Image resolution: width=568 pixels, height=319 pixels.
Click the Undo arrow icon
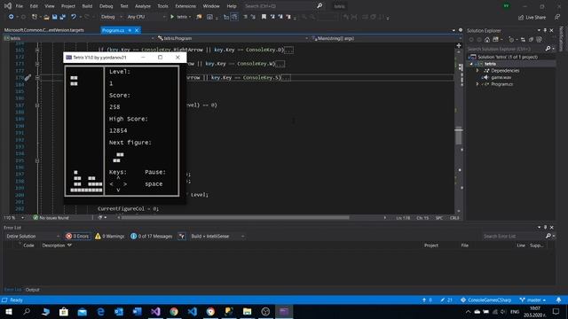click(x=74, y=17)
